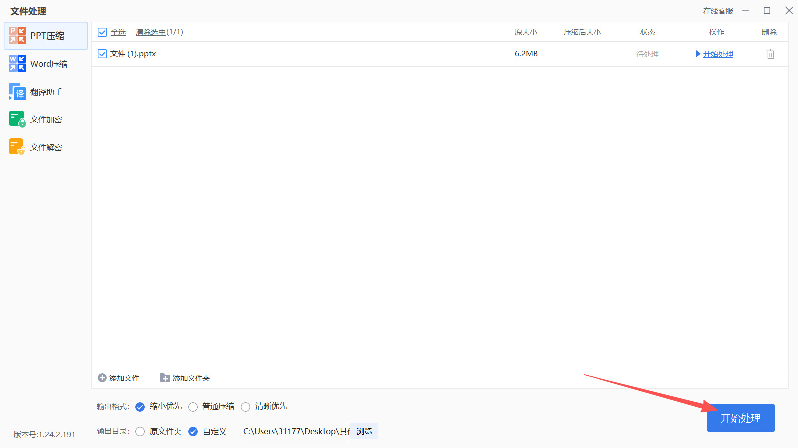
Task: Select the 清晰优先 output format option
Action: point(245,407)
